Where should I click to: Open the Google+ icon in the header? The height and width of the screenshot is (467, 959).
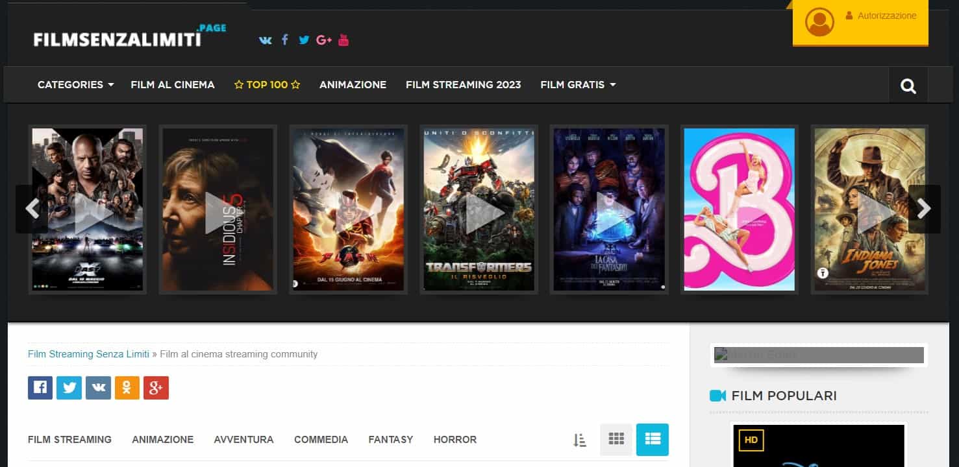[x=324, y=40]
